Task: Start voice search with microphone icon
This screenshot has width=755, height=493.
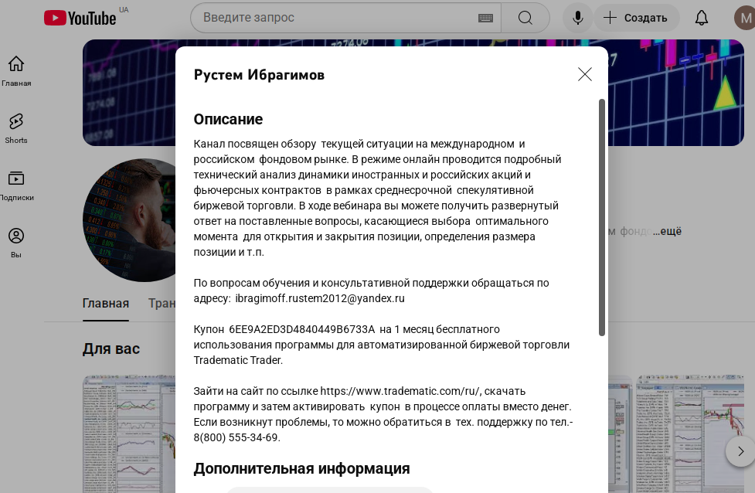Action: pyautogui.click(x=578, y=18)
